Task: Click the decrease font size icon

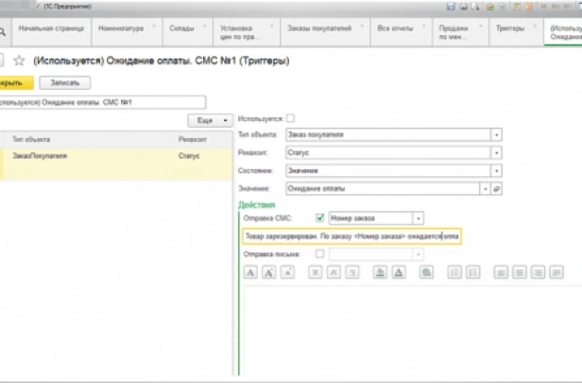Action: (x=288, y=272)
